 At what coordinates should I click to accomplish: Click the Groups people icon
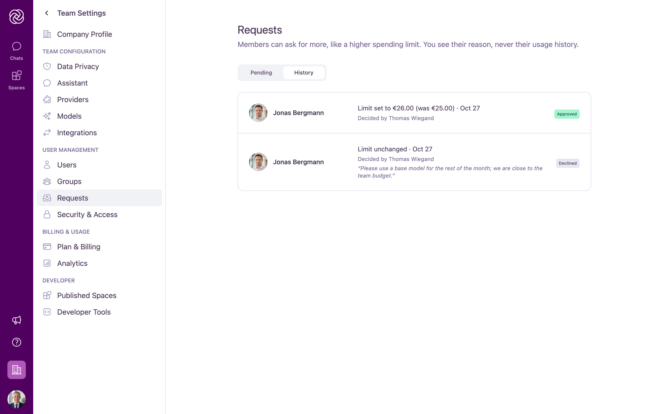click(47, 181)
